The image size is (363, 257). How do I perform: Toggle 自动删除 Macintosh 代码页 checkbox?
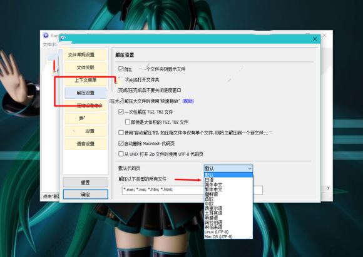[x=121, y=143]
